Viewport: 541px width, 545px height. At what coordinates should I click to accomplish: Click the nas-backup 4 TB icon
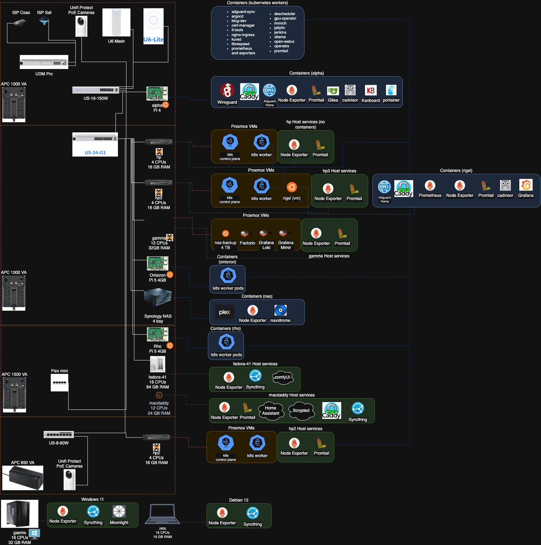(x=226, y=234)
